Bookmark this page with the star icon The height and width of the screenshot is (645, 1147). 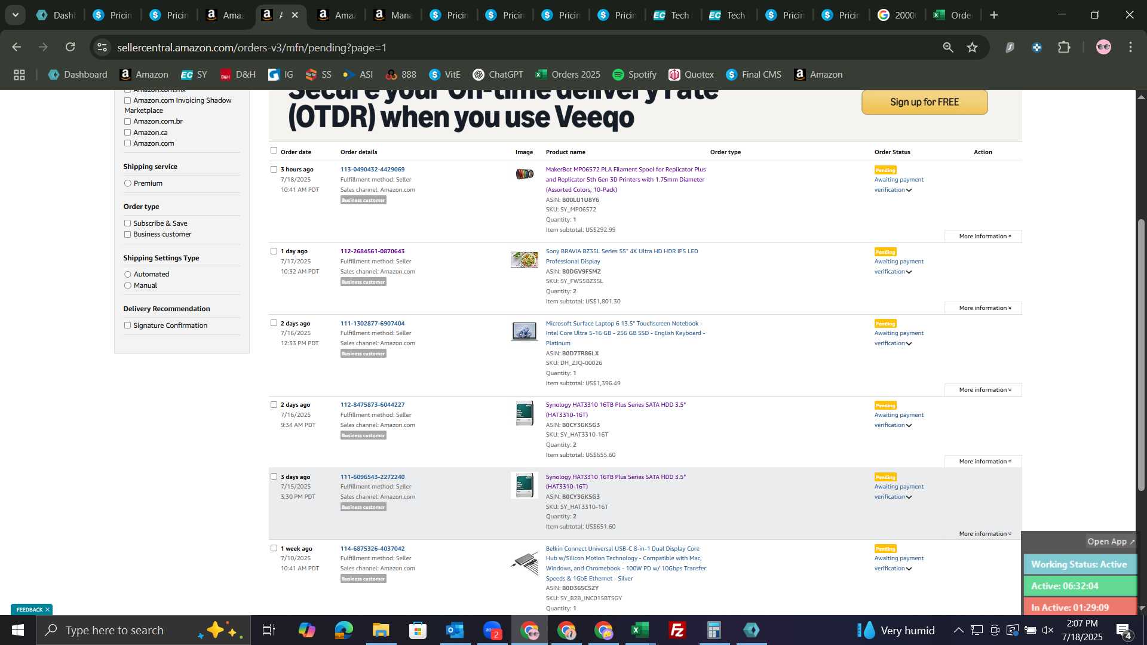click(972, 47)
